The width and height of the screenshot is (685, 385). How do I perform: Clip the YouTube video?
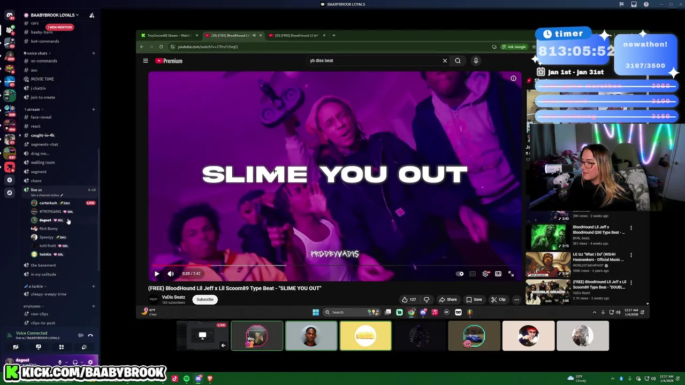tap(498, 299)
